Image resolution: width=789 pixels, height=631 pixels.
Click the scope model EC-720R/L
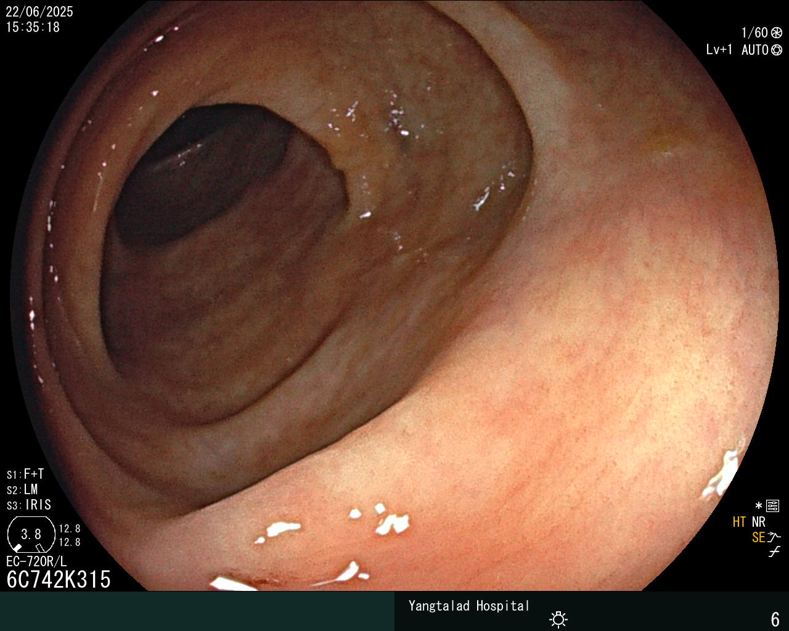coord(36,562)
